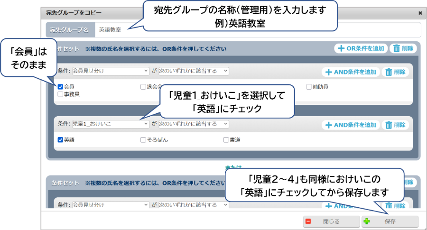
Task: Click the 宛先グループ名 text field
Action: click(x=256, y=29)
